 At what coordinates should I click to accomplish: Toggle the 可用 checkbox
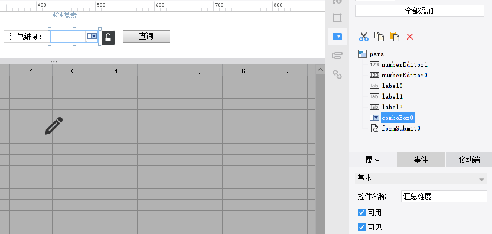coord(362,213)
